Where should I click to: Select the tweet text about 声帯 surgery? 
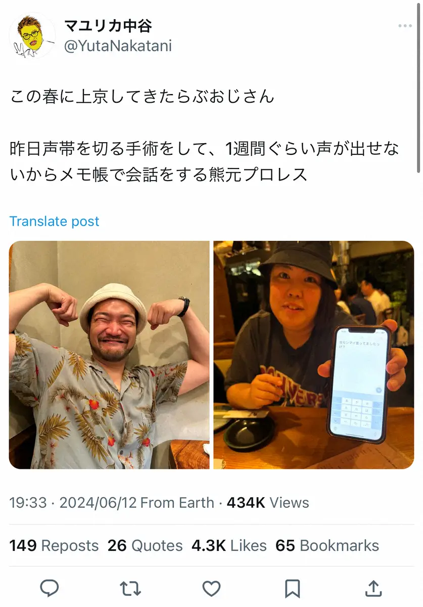(x=204, y=161)
